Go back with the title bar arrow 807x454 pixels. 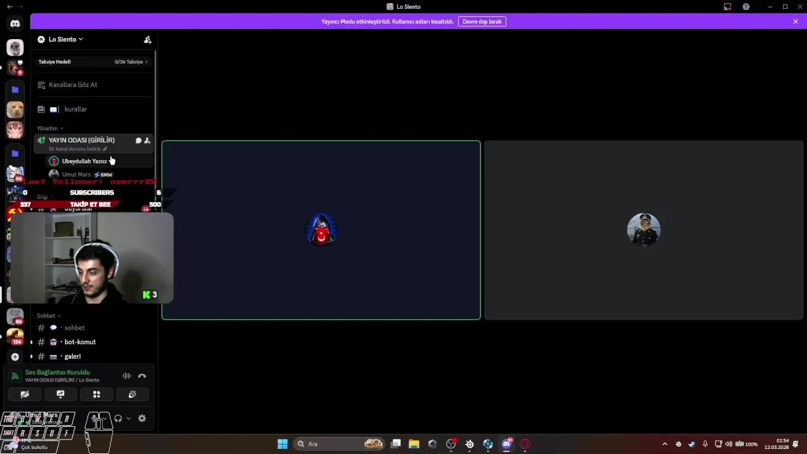coord(9,6)
